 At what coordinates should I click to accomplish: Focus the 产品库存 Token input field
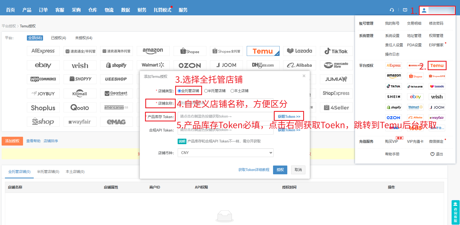[x=226, y=116]
